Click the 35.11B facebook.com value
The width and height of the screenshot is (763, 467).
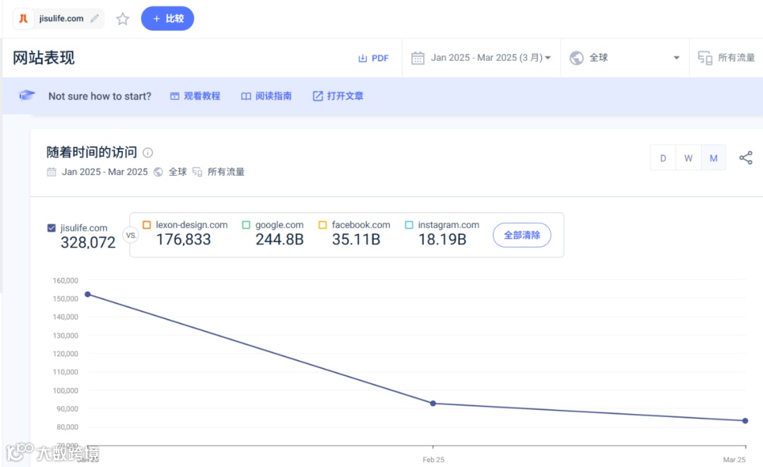(x=356, y=240)
